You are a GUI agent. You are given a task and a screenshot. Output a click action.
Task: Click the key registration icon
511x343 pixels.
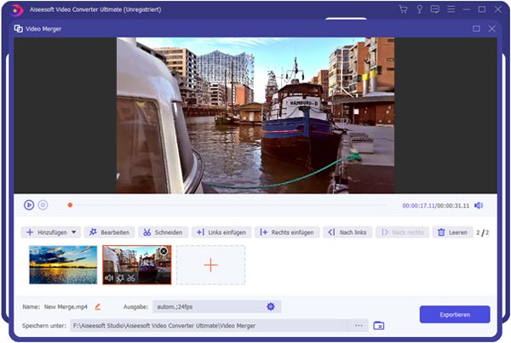tap(419, 9)
